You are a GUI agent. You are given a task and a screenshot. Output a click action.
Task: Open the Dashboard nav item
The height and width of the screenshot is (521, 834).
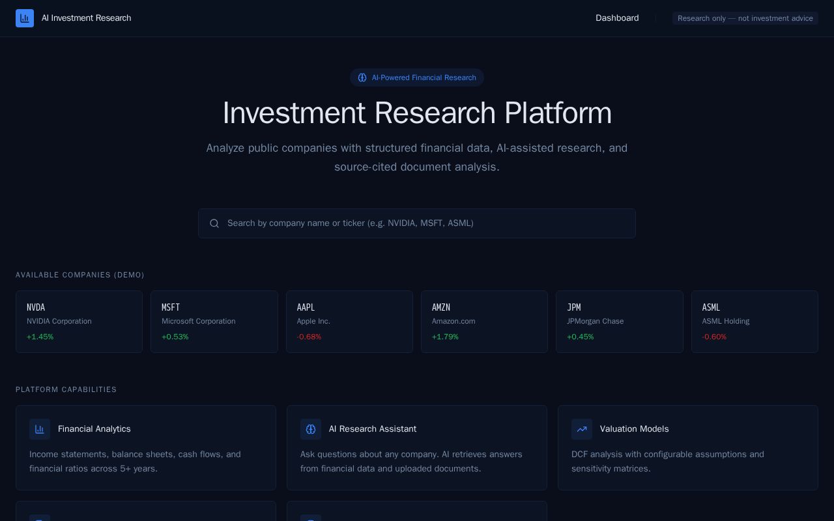point(617,18)
